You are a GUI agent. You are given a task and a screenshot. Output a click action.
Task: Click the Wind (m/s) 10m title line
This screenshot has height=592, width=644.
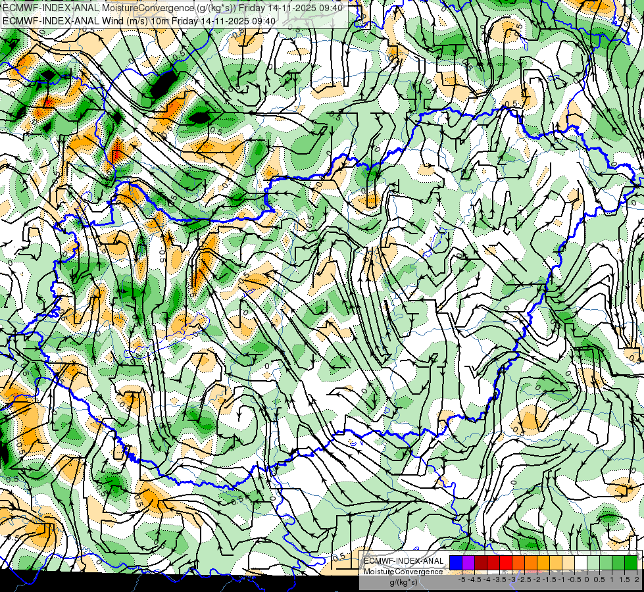(139, 21)
